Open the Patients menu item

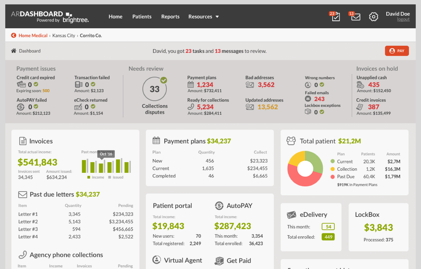pos(142,17)
